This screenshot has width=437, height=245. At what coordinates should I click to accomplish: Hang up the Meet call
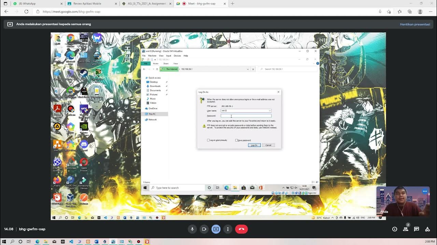[x=241, y=229]
